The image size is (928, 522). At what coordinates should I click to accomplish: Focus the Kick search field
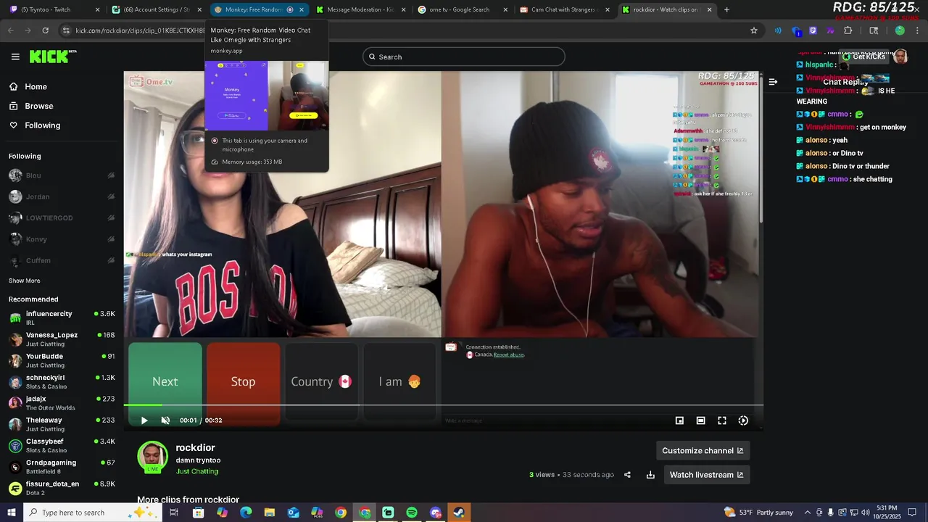[x=464, y=57]
